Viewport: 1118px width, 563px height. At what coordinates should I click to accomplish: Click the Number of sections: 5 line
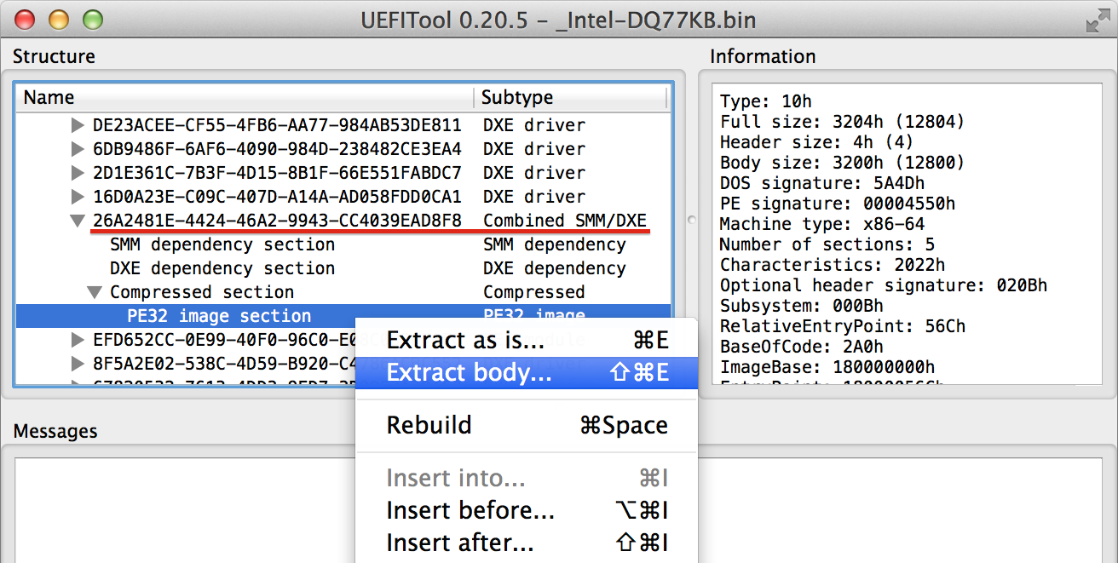(x=827, y=244)
